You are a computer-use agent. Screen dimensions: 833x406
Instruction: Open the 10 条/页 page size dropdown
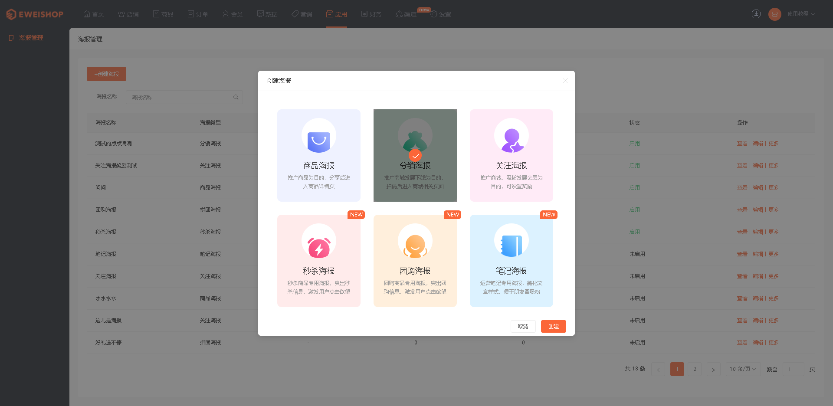(x=743, y=369)
